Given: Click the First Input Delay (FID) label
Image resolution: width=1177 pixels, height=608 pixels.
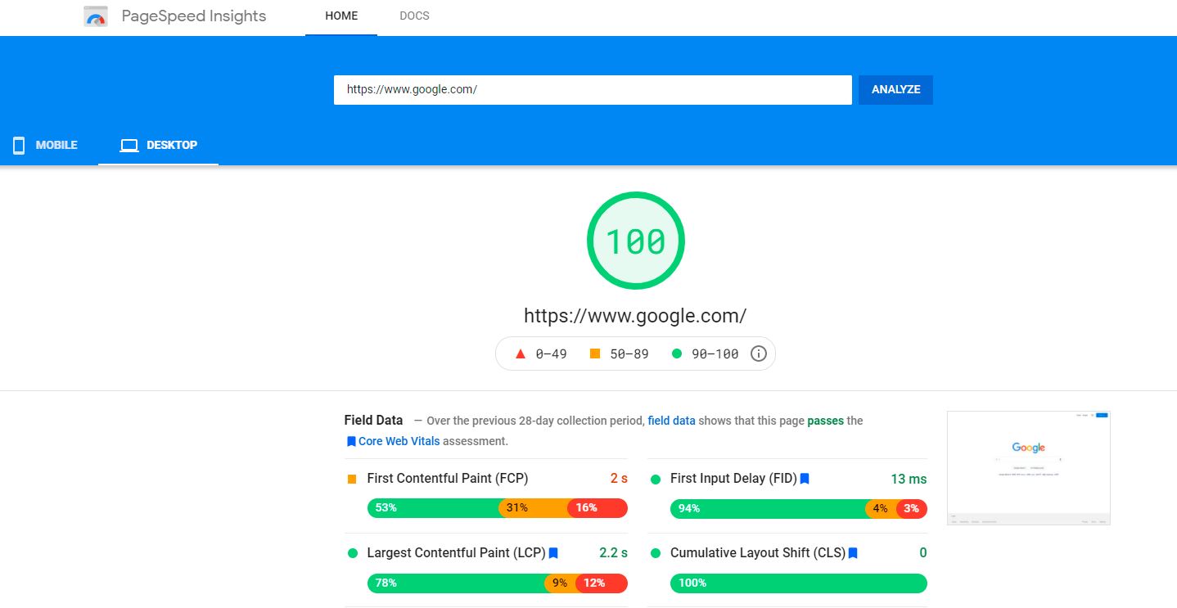Looking at the screenshot, I should tap(733, 479).
